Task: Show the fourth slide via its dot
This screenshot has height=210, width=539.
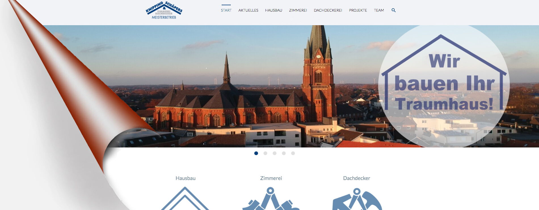Action: click(x=284, y=153)
